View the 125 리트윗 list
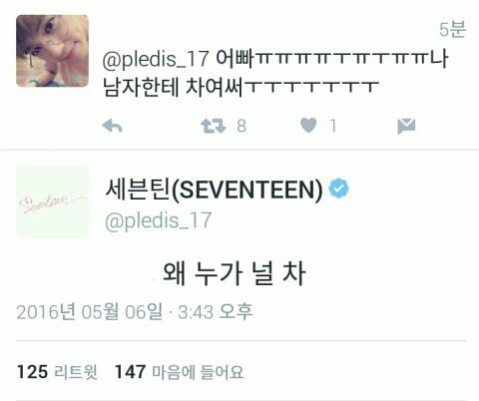The image size is (479, 401). pos(57,372)
